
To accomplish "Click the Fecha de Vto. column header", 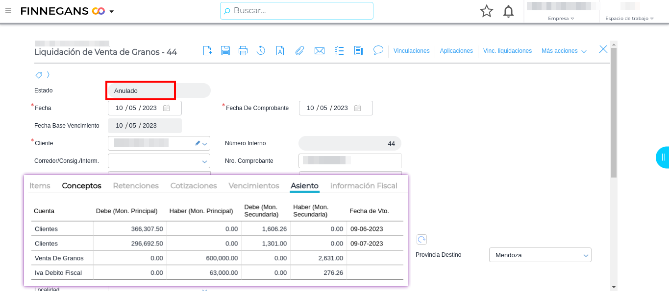I will click(x=369, y=211).
